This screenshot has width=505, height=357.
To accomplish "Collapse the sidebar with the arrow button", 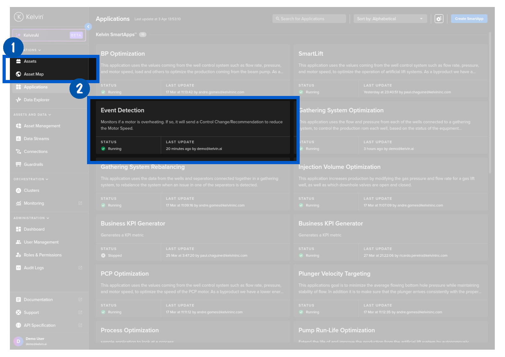I will click(x=88, y=27).
